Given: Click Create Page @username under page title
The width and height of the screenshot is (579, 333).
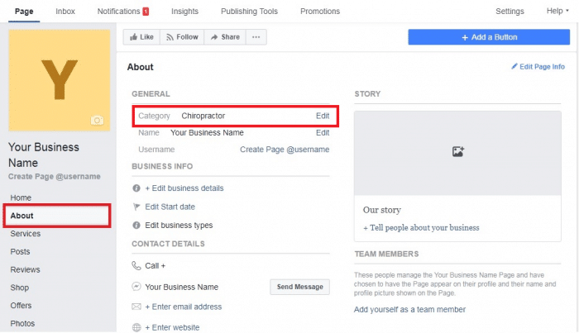Looking at the screenshot, I should (x=55, y=177).
